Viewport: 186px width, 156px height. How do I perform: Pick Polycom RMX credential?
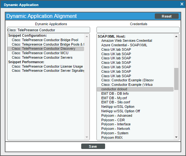(x=135, y=137)
